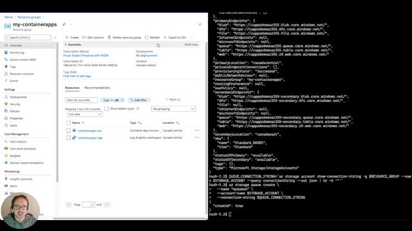Open the Page number dropdown
Image resolution: width=412 pixels, height=231 pixels.
coord(88,205)
